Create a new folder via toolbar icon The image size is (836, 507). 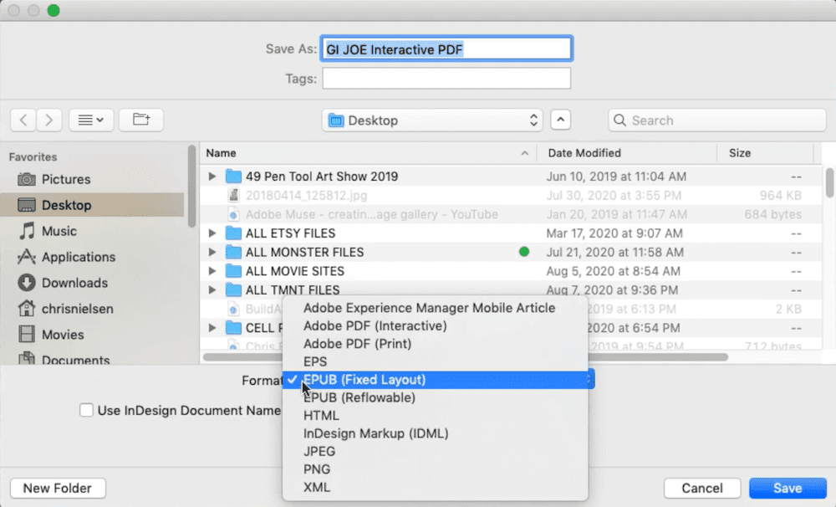click(x=140, y=120)
